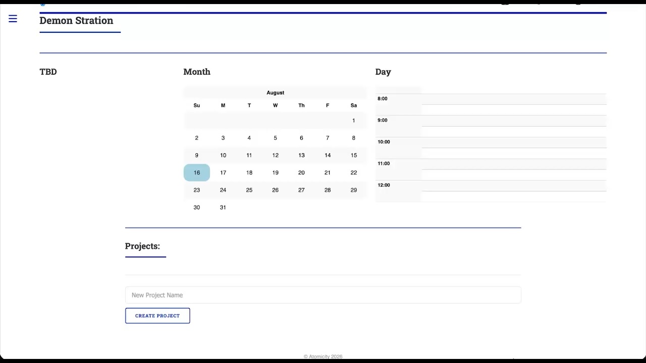Select August 7 in calendar

tap(328, 138)
